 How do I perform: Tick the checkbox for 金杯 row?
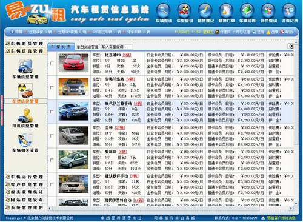pos(52,136)
